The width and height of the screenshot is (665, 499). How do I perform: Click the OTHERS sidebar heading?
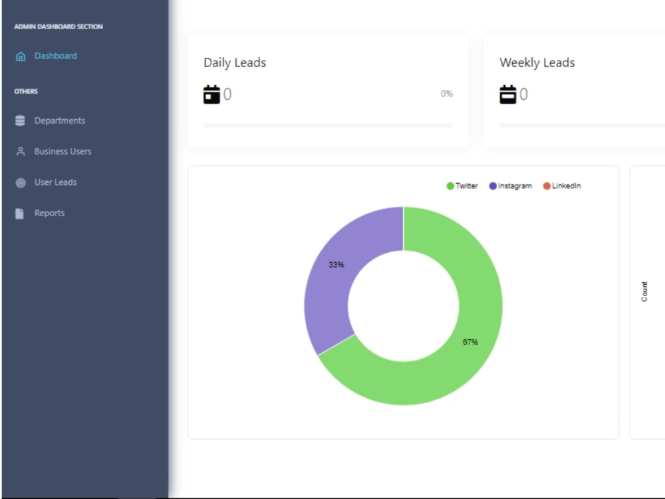[x=26, y=91]
